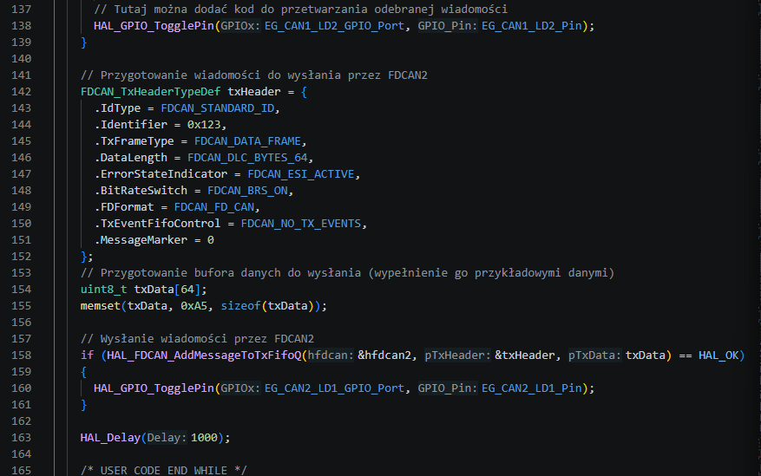The height and width of the screenshot is (476, 761).
Task: Click the 0xA5 fill value
Action: (194, 306)
